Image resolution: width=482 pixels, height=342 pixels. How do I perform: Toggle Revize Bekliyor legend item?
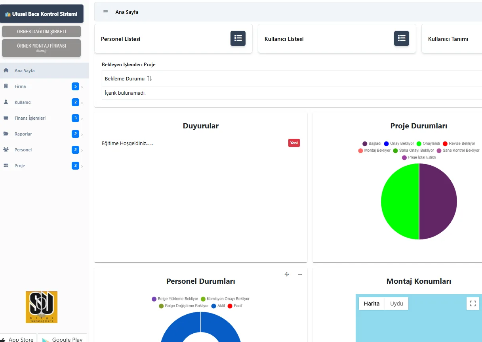(459, 143)
